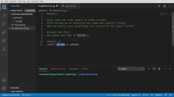Open the View menu
Screen dimensions: 174x97
[20, 1]
